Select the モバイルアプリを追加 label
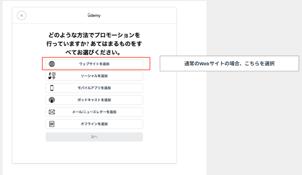302x175 pixels. (x=94, y=88)
